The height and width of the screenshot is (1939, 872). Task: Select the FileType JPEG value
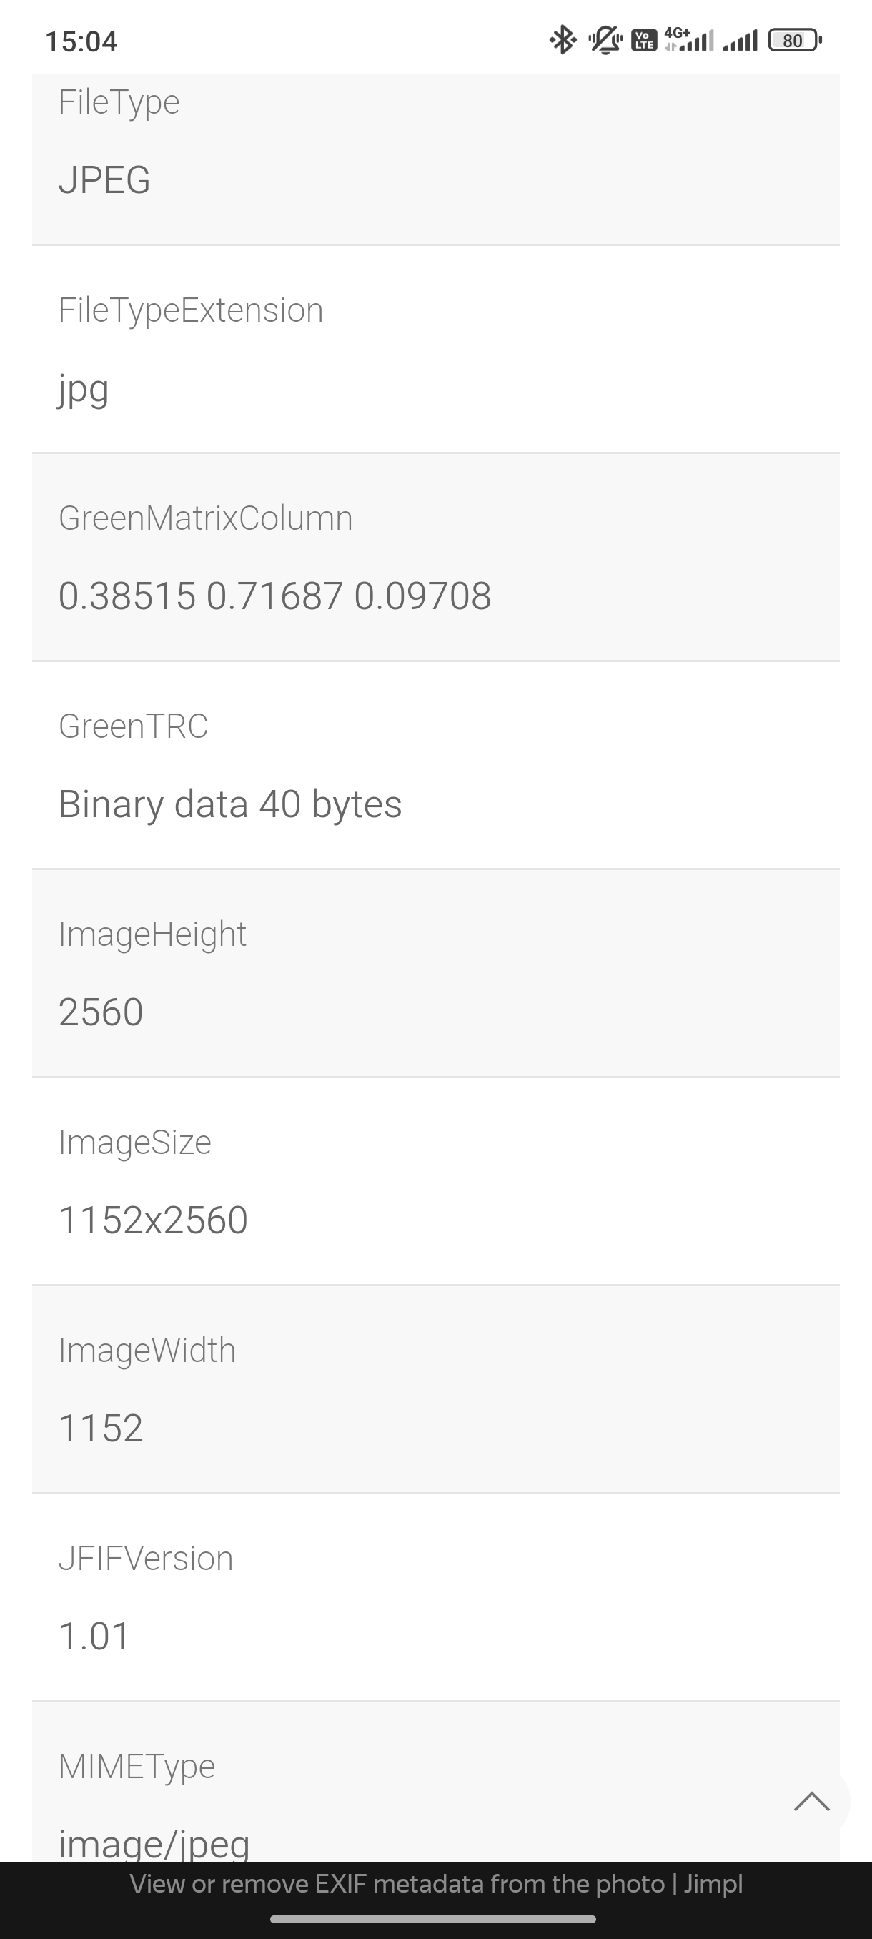point(104,180)
